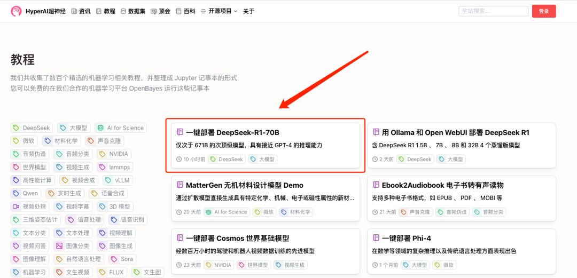The image size is (577, 278).
Task: Select the FLUX sidebar tag
Action: point(112,273)
